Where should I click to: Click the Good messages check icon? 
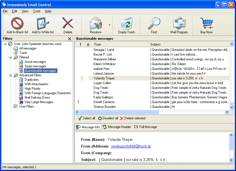point(21,62)
